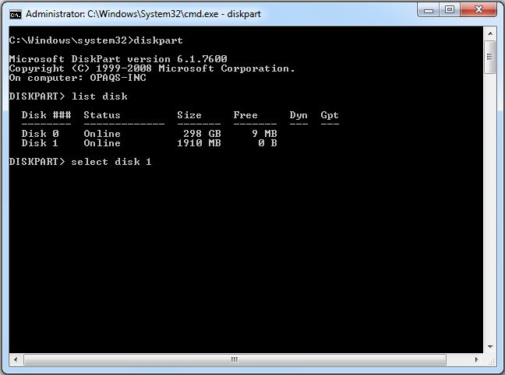Click 'Online' status of Disk 0
505x375 pixels.
coord(102,134)
